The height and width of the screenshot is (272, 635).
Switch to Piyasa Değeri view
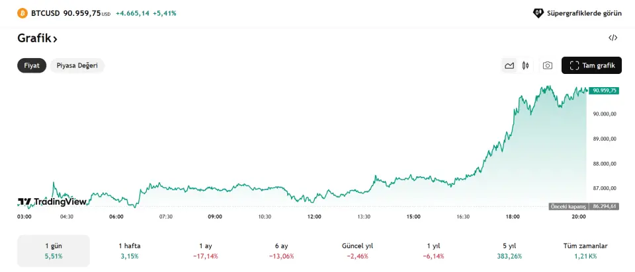click(77, 65)
